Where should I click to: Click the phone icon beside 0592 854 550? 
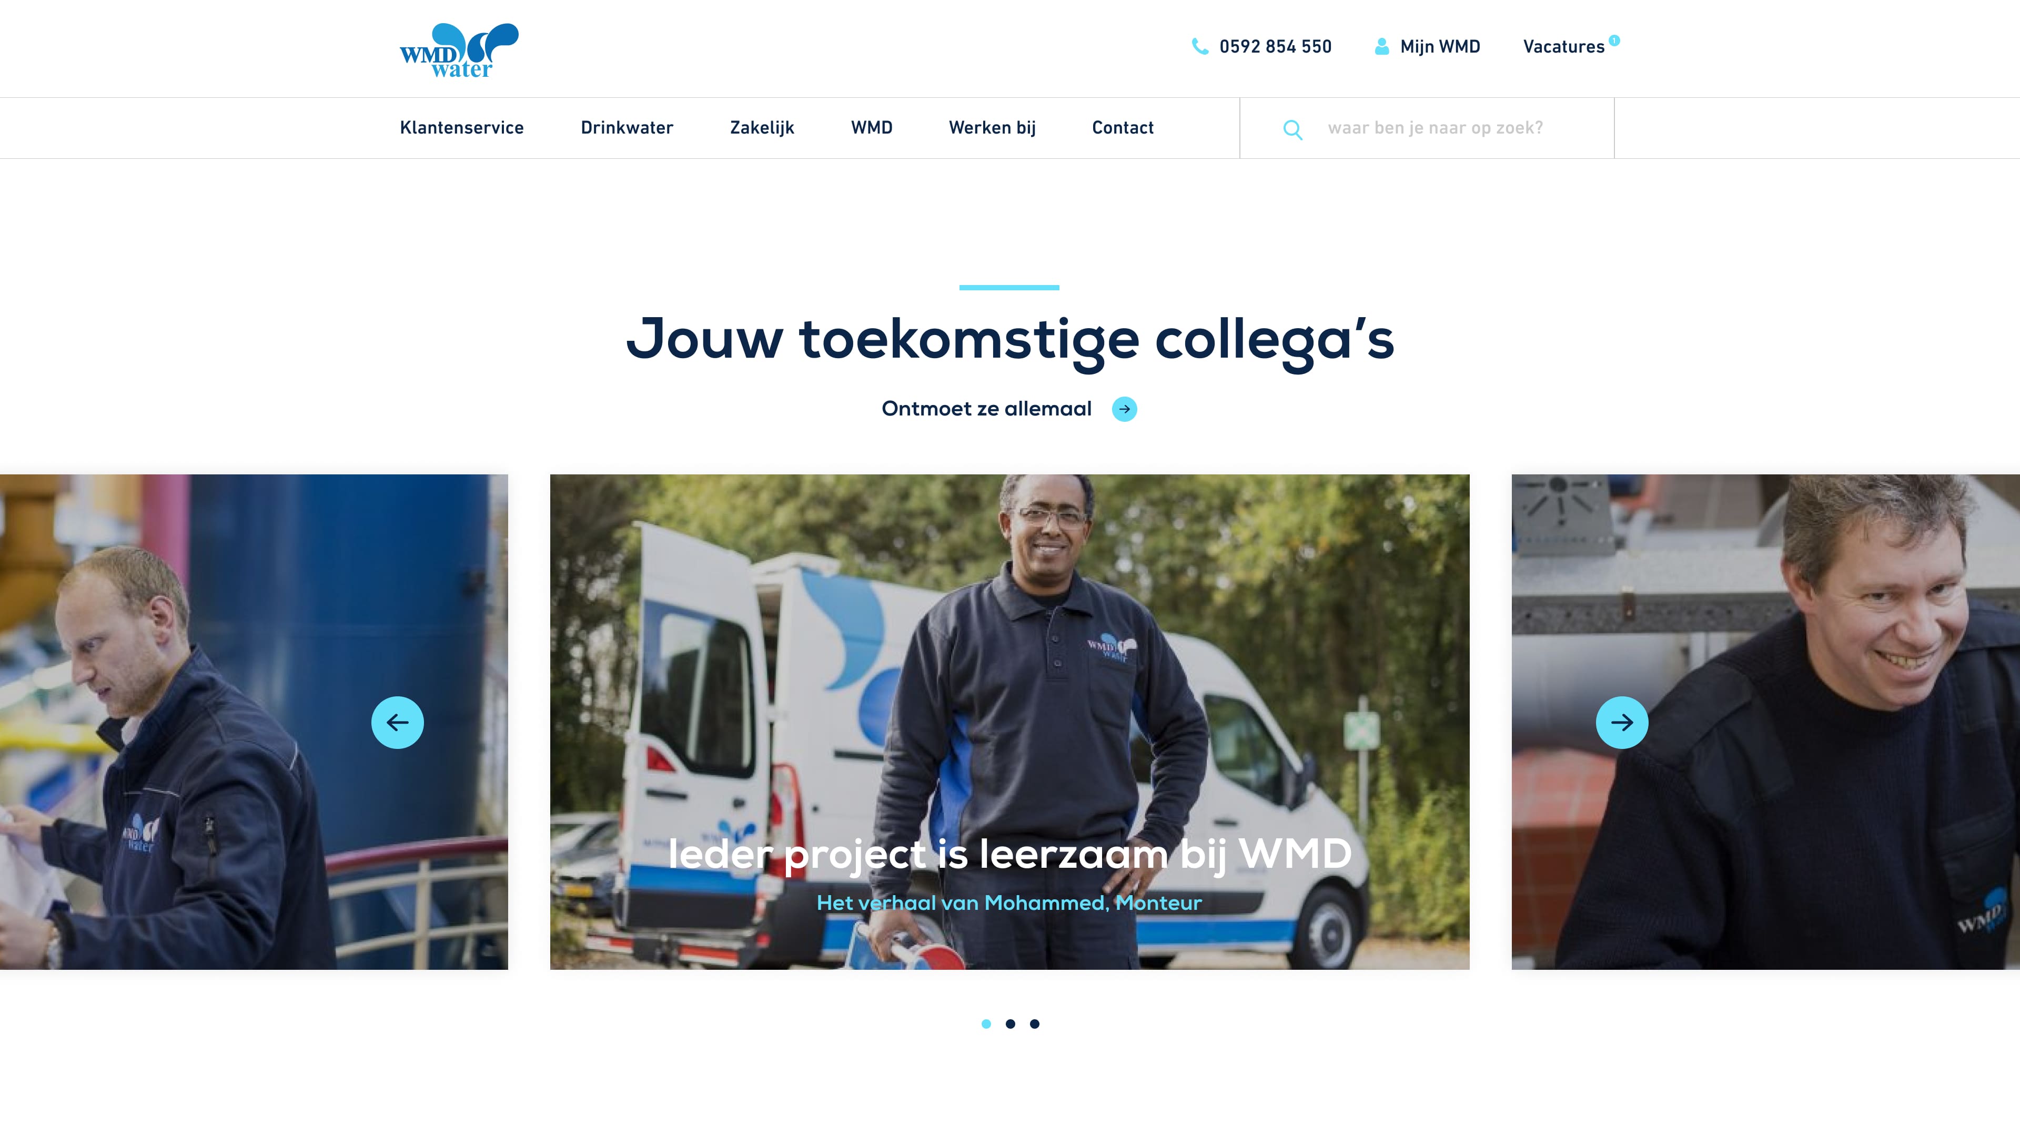click(x=1200, y=46)
